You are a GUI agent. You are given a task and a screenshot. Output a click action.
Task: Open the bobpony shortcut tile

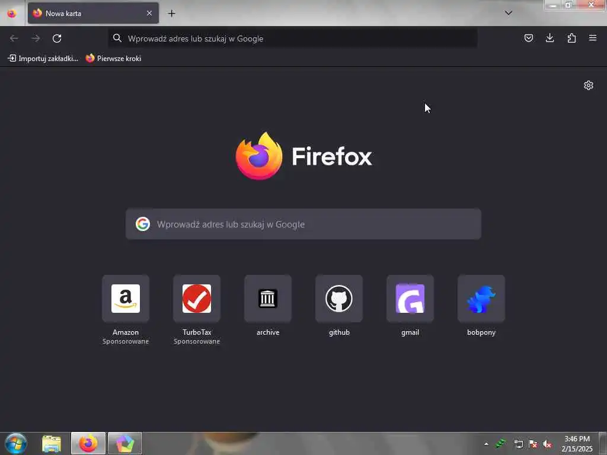click(x=481, y=299)
